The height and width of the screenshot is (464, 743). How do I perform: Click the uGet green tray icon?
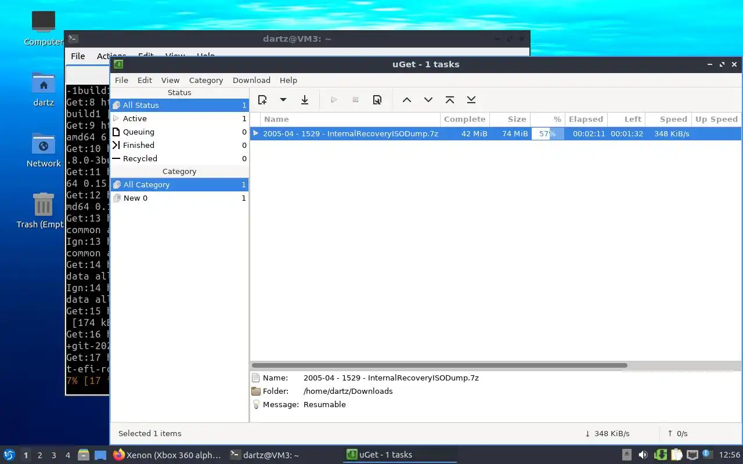tap(661, 455)
